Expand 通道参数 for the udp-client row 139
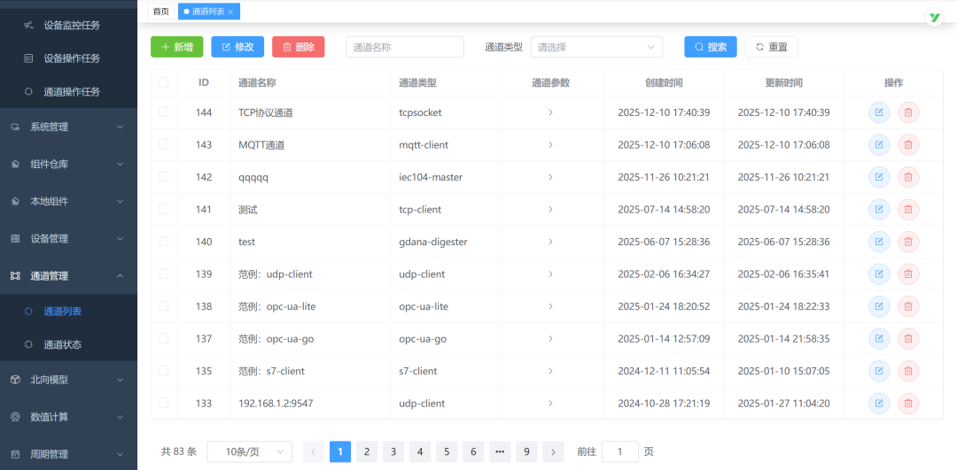This screenshot has height=470, width=957. [550, 274]
